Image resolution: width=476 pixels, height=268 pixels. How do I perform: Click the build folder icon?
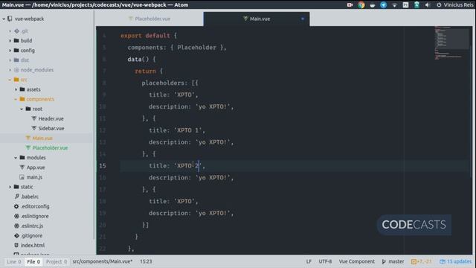(16, 40)
